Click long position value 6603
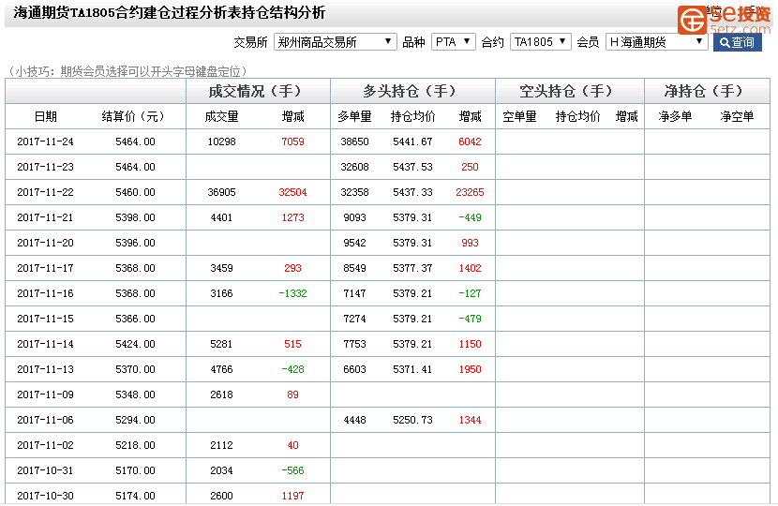The image size is (778, 506). coord(354,369)
